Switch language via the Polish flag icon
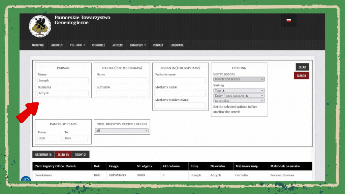Image resolution: width=345 pixels, height=194 pixels. point(289,20)
